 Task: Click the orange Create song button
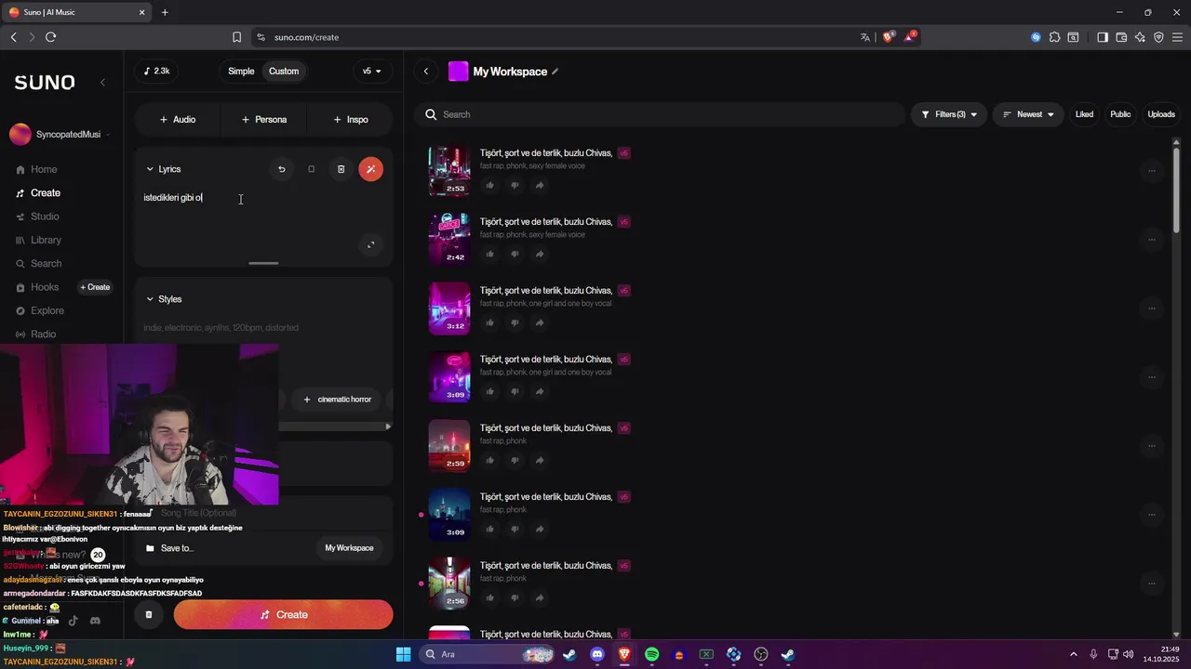click(283, 614)
